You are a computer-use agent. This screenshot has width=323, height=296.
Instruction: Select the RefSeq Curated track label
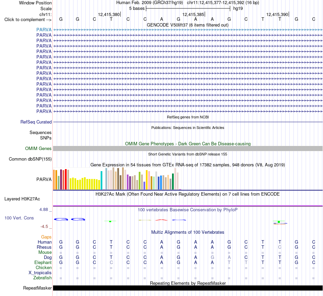point(36,122)
